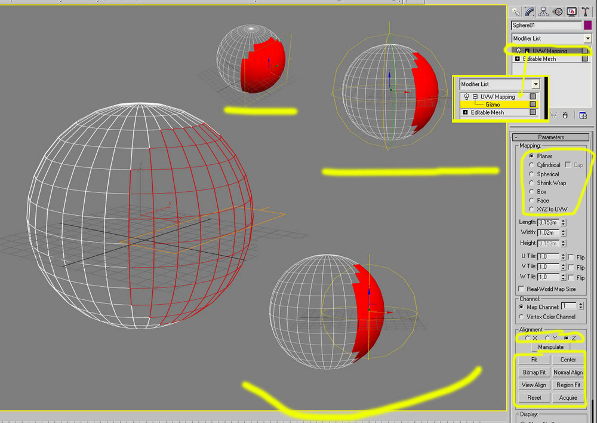This screenshot has width=597, height=423.
Task: Enable Real-World Map Size checkbox
Action: click(521, 289)
